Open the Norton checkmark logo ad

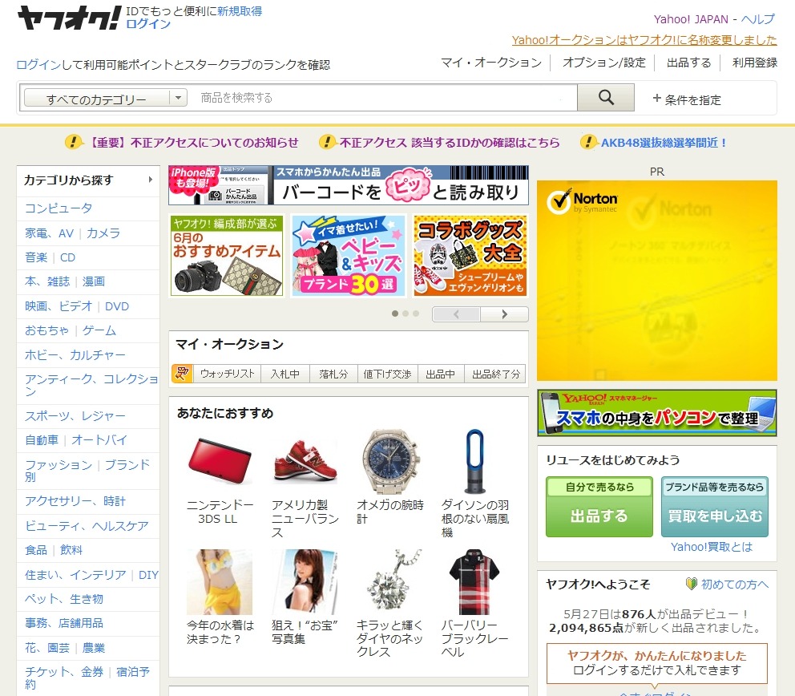coord(582,202)
